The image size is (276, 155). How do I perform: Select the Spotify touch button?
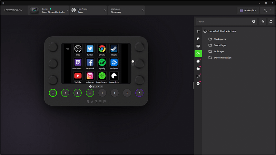click(102, 62)
